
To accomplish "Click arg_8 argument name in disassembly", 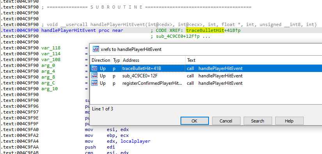I will pyautogui.click(x=48, y=77).
